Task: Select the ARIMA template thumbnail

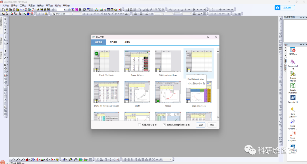Action: point(137,92)
